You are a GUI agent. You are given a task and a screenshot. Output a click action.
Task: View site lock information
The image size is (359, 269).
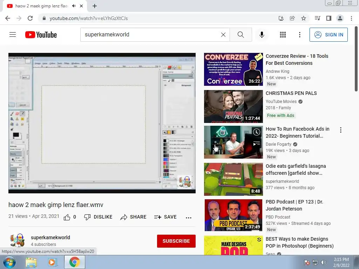44,18
